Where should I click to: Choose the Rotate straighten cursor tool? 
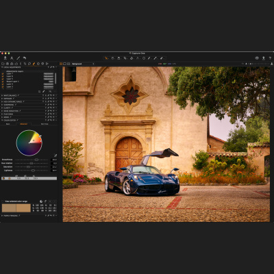pos(132,58)
